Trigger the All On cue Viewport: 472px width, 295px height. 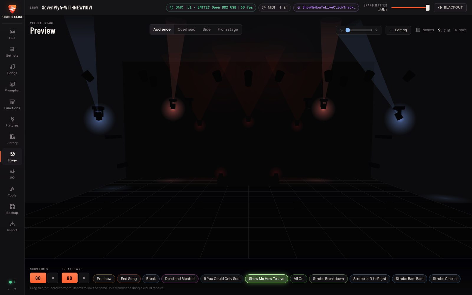coord(299,279)
